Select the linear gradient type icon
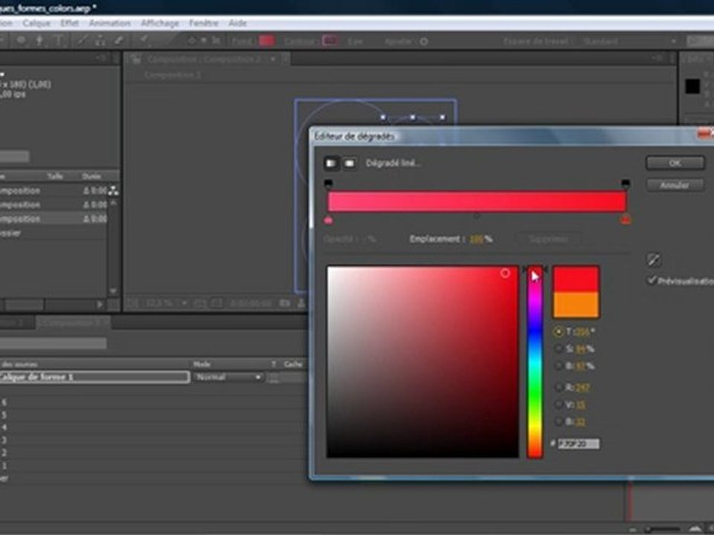 [x=332, y=163]
